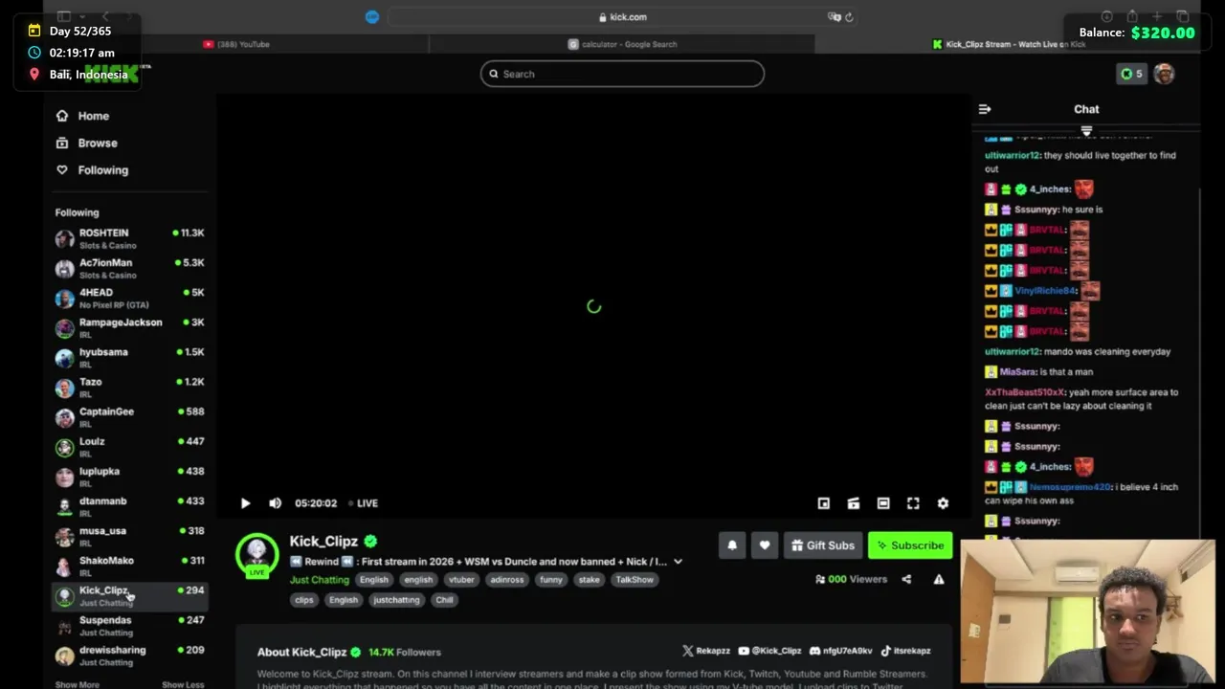This screenshot has width=1225, height=689.
Task: Mute the stream with the speaker icon
Action: coord(275,503)
